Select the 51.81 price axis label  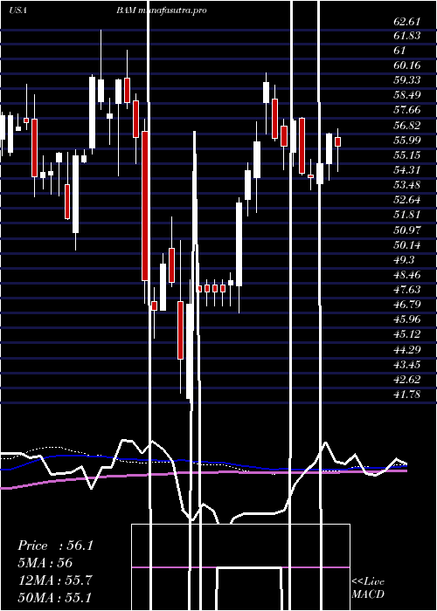pyautogui.click(x=406, y=215)
